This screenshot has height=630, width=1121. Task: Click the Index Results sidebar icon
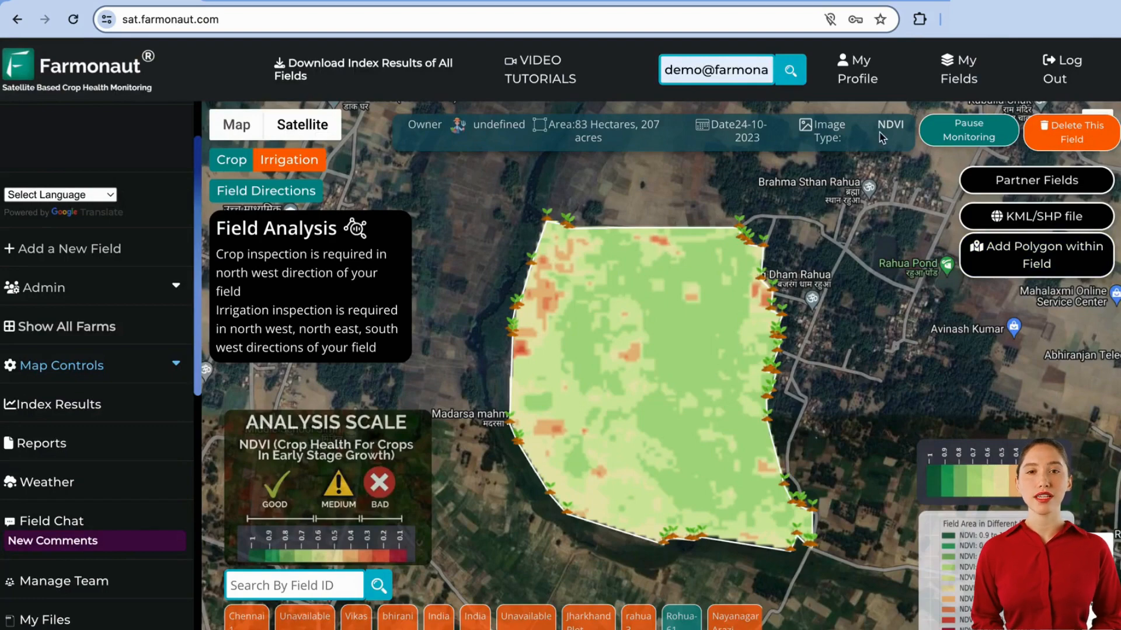point(9,404)
